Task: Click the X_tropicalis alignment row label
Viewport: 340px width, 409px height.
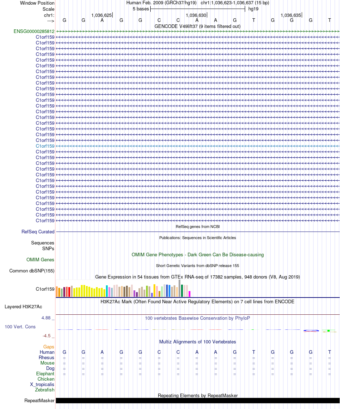Action: click(x=42, y=385)
